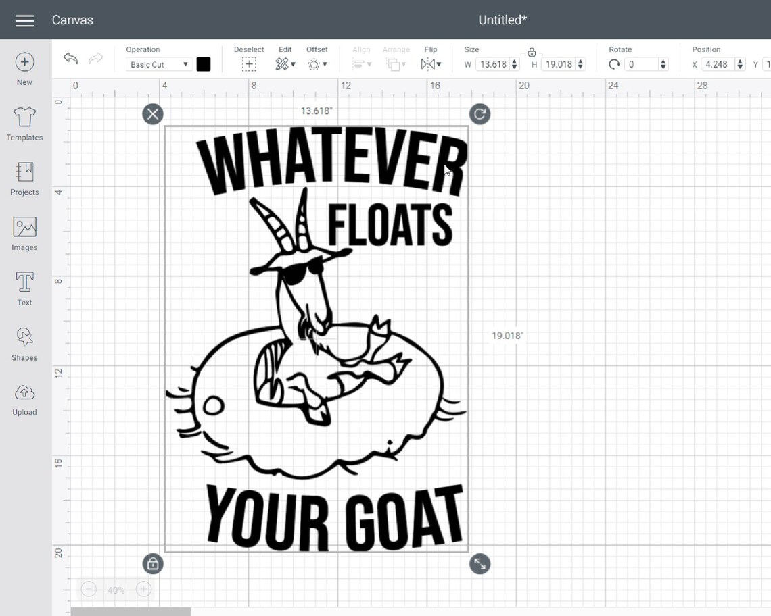Click the Deselect icon
771x616 pixels.
[x=249, y=63]
